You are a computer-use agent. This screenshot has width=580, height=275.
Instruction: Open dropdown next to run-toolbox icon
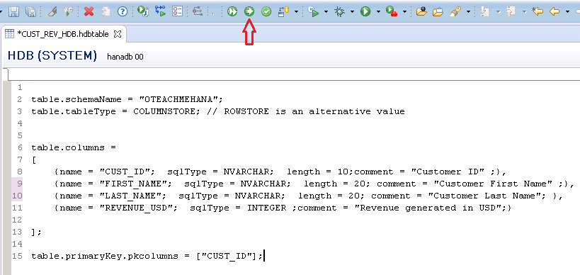click(x=405, y=12)
